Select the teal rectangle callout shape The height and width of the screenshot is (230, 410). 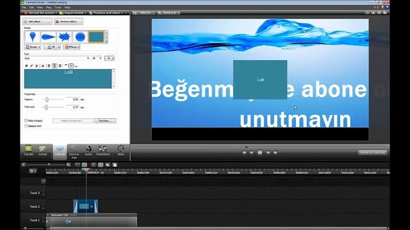click(x=96, y=37)
